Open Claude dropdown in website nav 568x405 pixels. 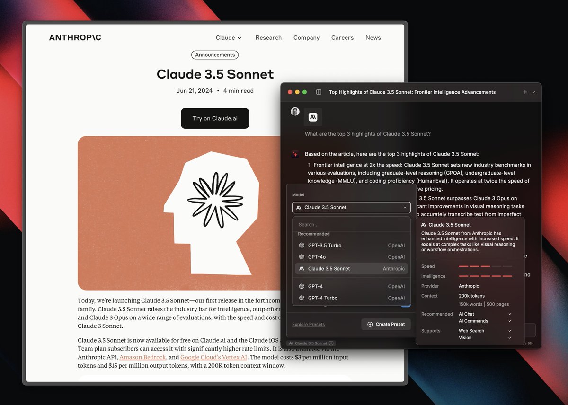(229, 38)
